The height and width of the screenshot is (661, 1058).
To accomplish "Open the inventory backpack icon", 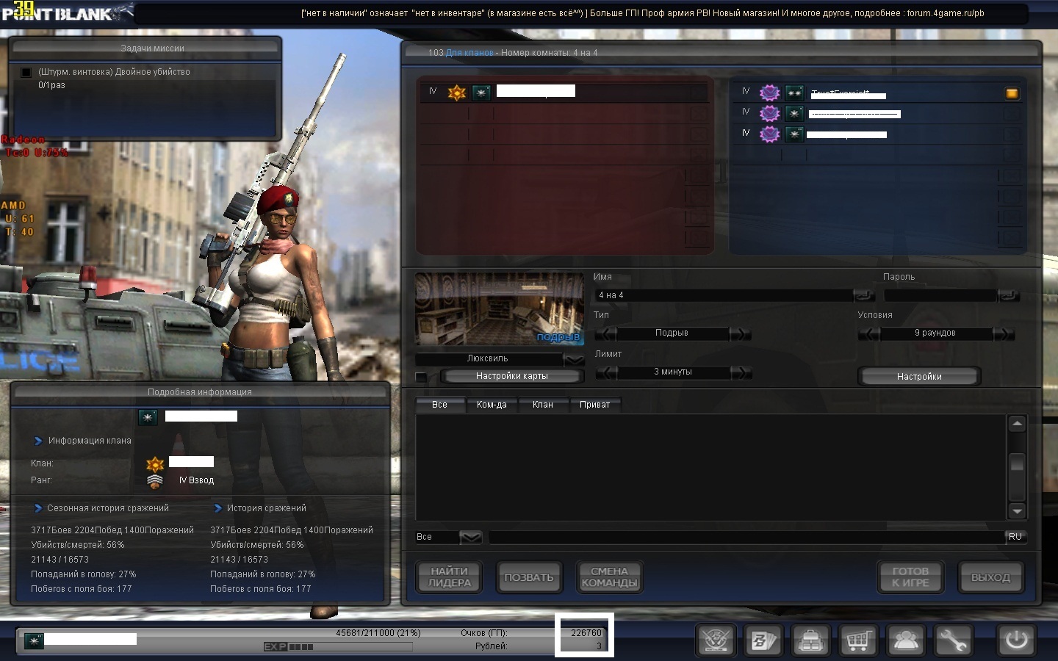I will point(810,640).
